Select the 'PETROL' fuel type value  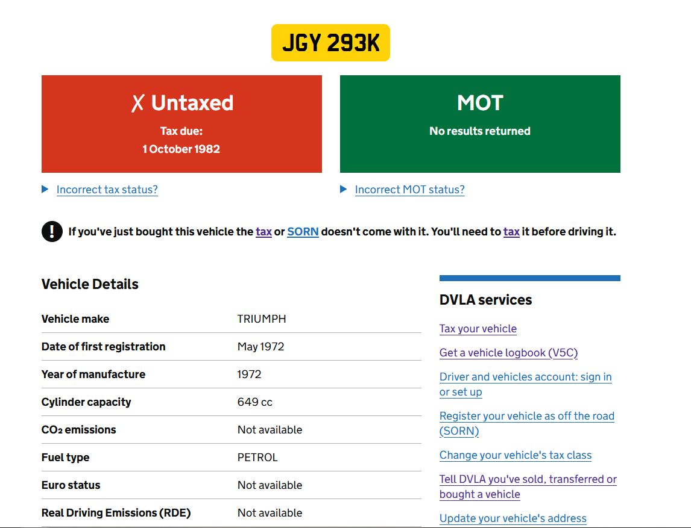pos(257,458)
